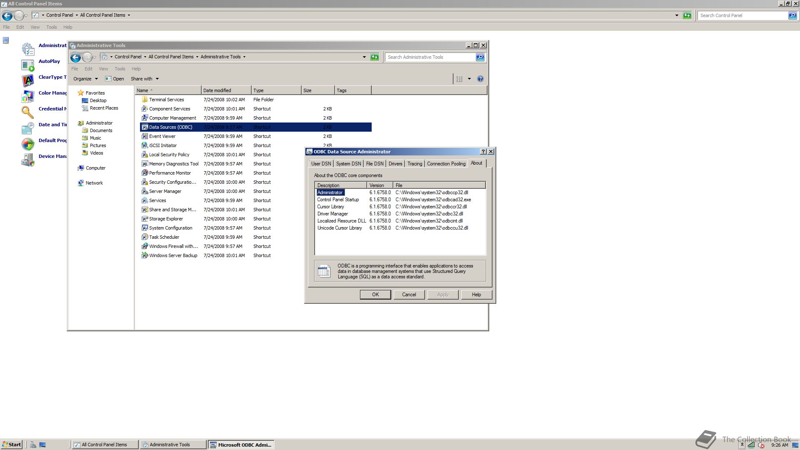Select the Task Scheduler icon
This screenshot has width=800, height=450.
click(145, 237)
